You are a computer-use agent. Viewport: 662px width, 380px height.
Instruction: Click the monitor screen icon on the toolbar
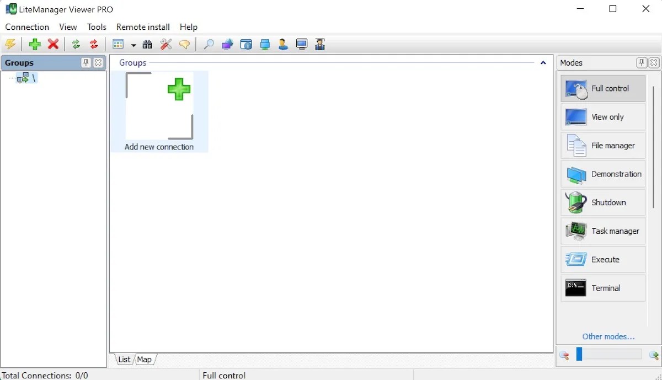coord(301,44)
